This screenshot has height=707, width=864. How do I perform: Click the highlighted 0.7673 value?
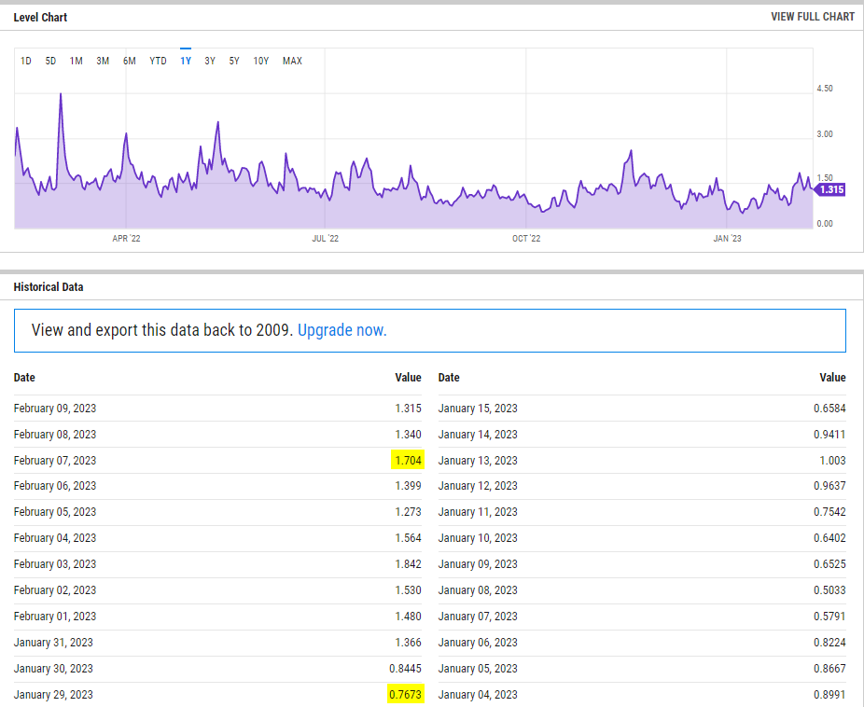click(406, 695)
